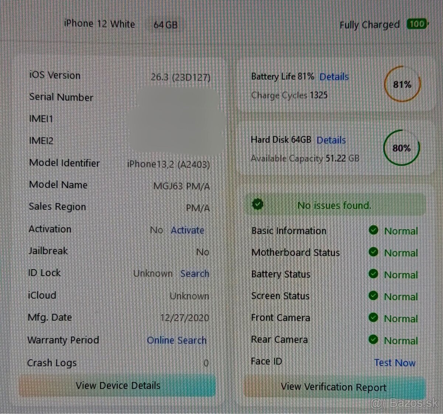Click the 80% hard disk ring
Image resolution: width=443 pixels, height=414 pixels.
tap(401, 148)
